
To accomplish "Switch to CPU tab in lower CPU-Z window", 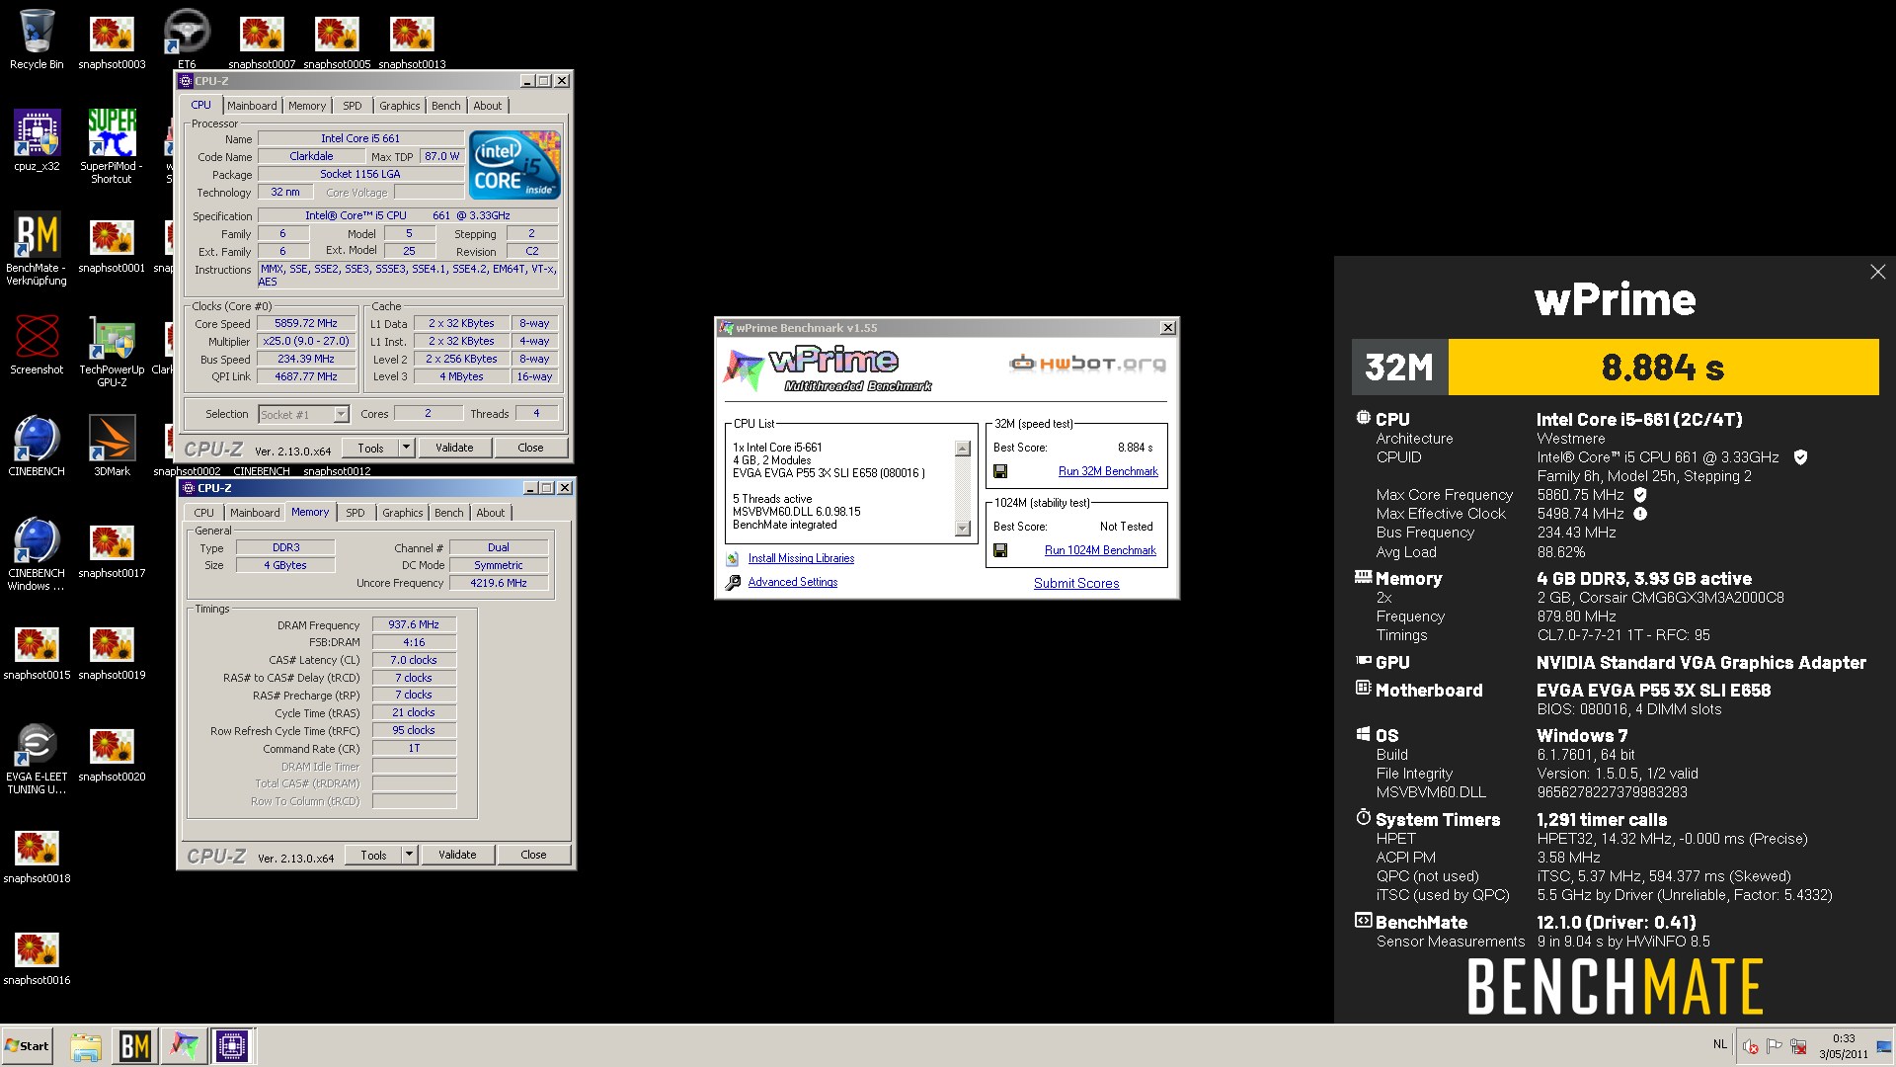I will 204,513.
